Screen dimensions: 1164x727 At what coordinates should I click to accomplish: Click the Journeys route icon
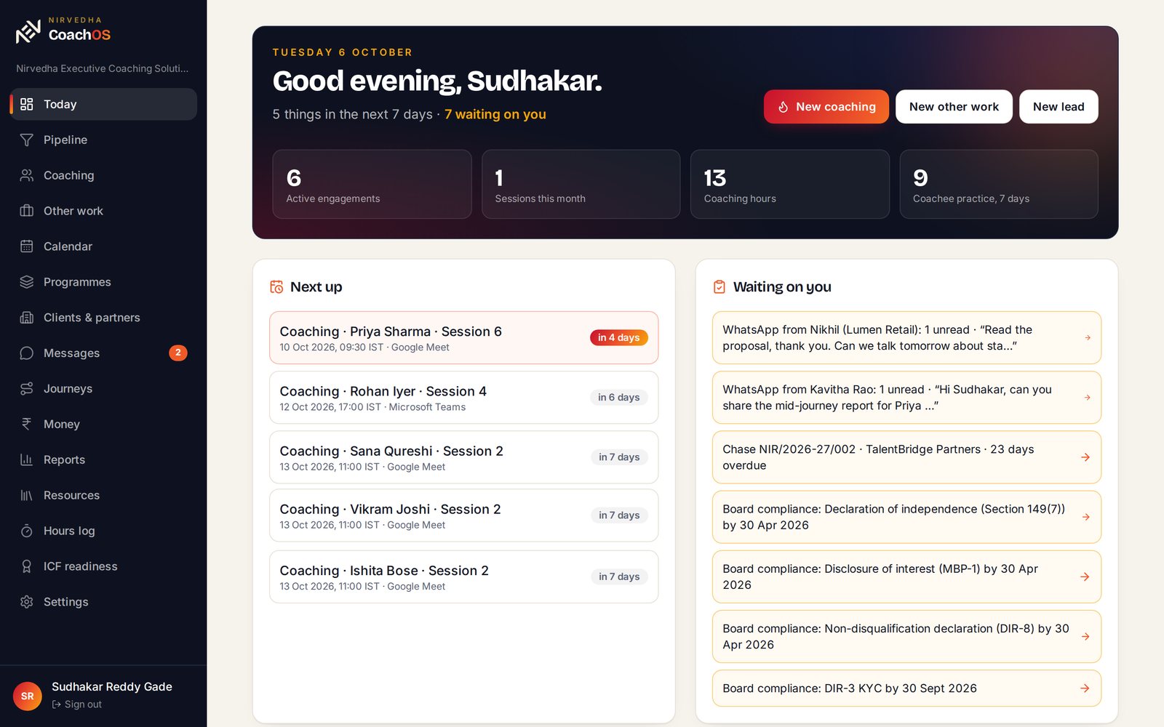pyautogui.click(x=27, y=388)
